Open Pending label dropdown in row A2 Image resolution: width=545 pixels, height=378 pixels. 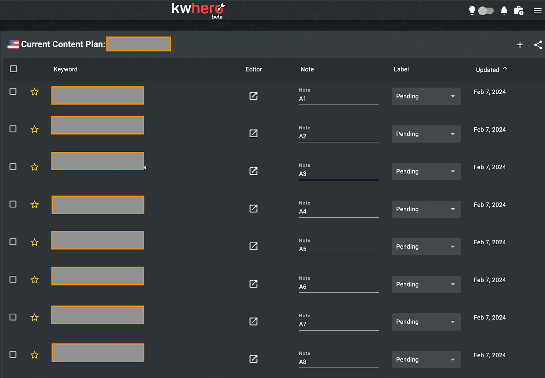coord(426,134)
